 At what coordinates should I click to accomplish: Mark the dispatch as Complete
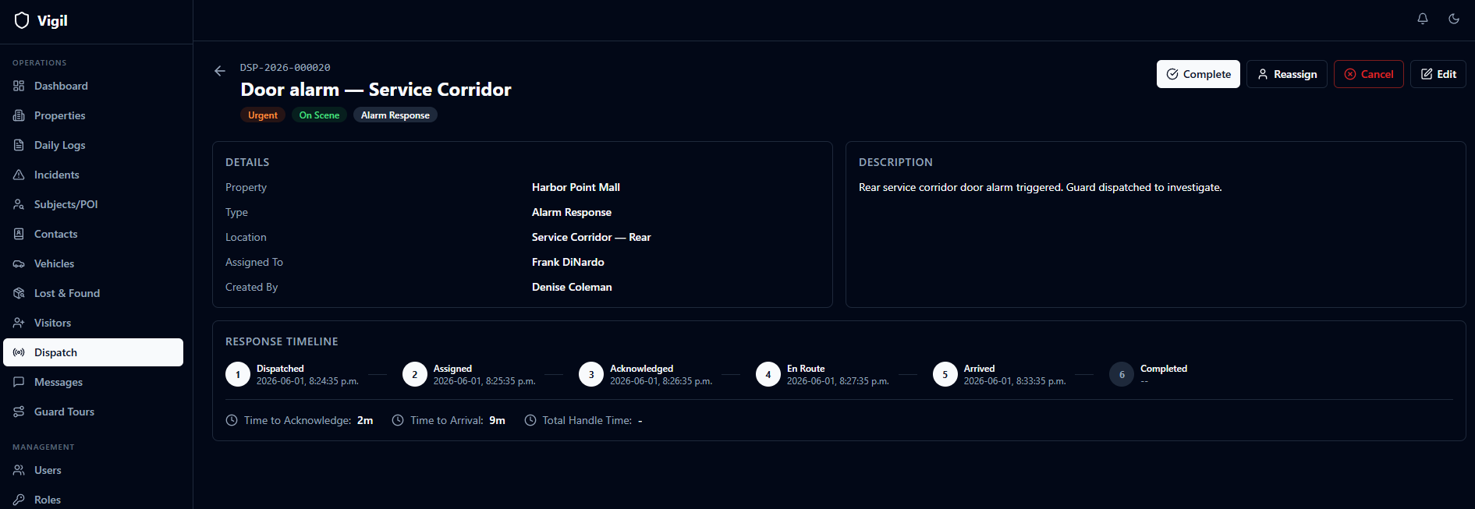(1198, 74)
